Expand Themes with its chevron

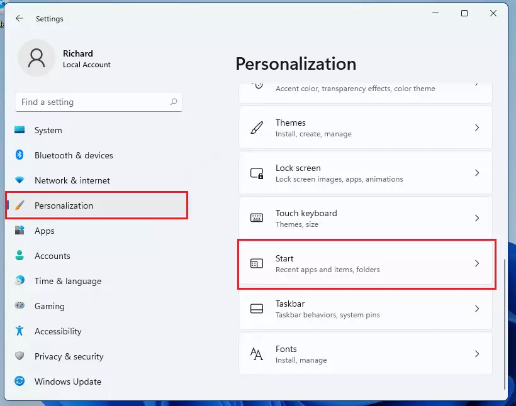point(477,128)
